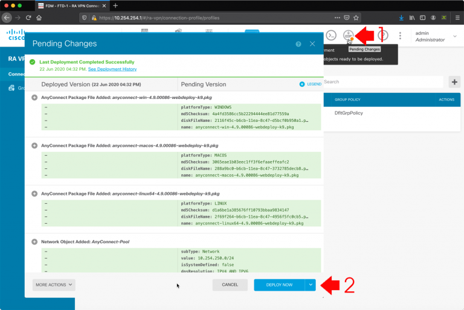Screen dimensions: 464x310
Task: Click the Search field
Action: tap(383, 82)
